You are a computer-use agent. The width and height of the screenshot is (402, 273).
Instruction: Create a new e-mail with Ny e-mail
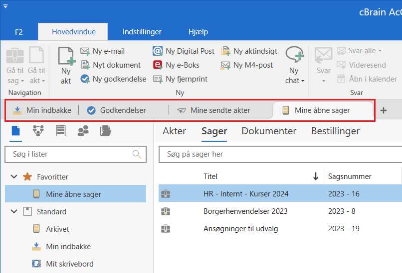point(103,51)
